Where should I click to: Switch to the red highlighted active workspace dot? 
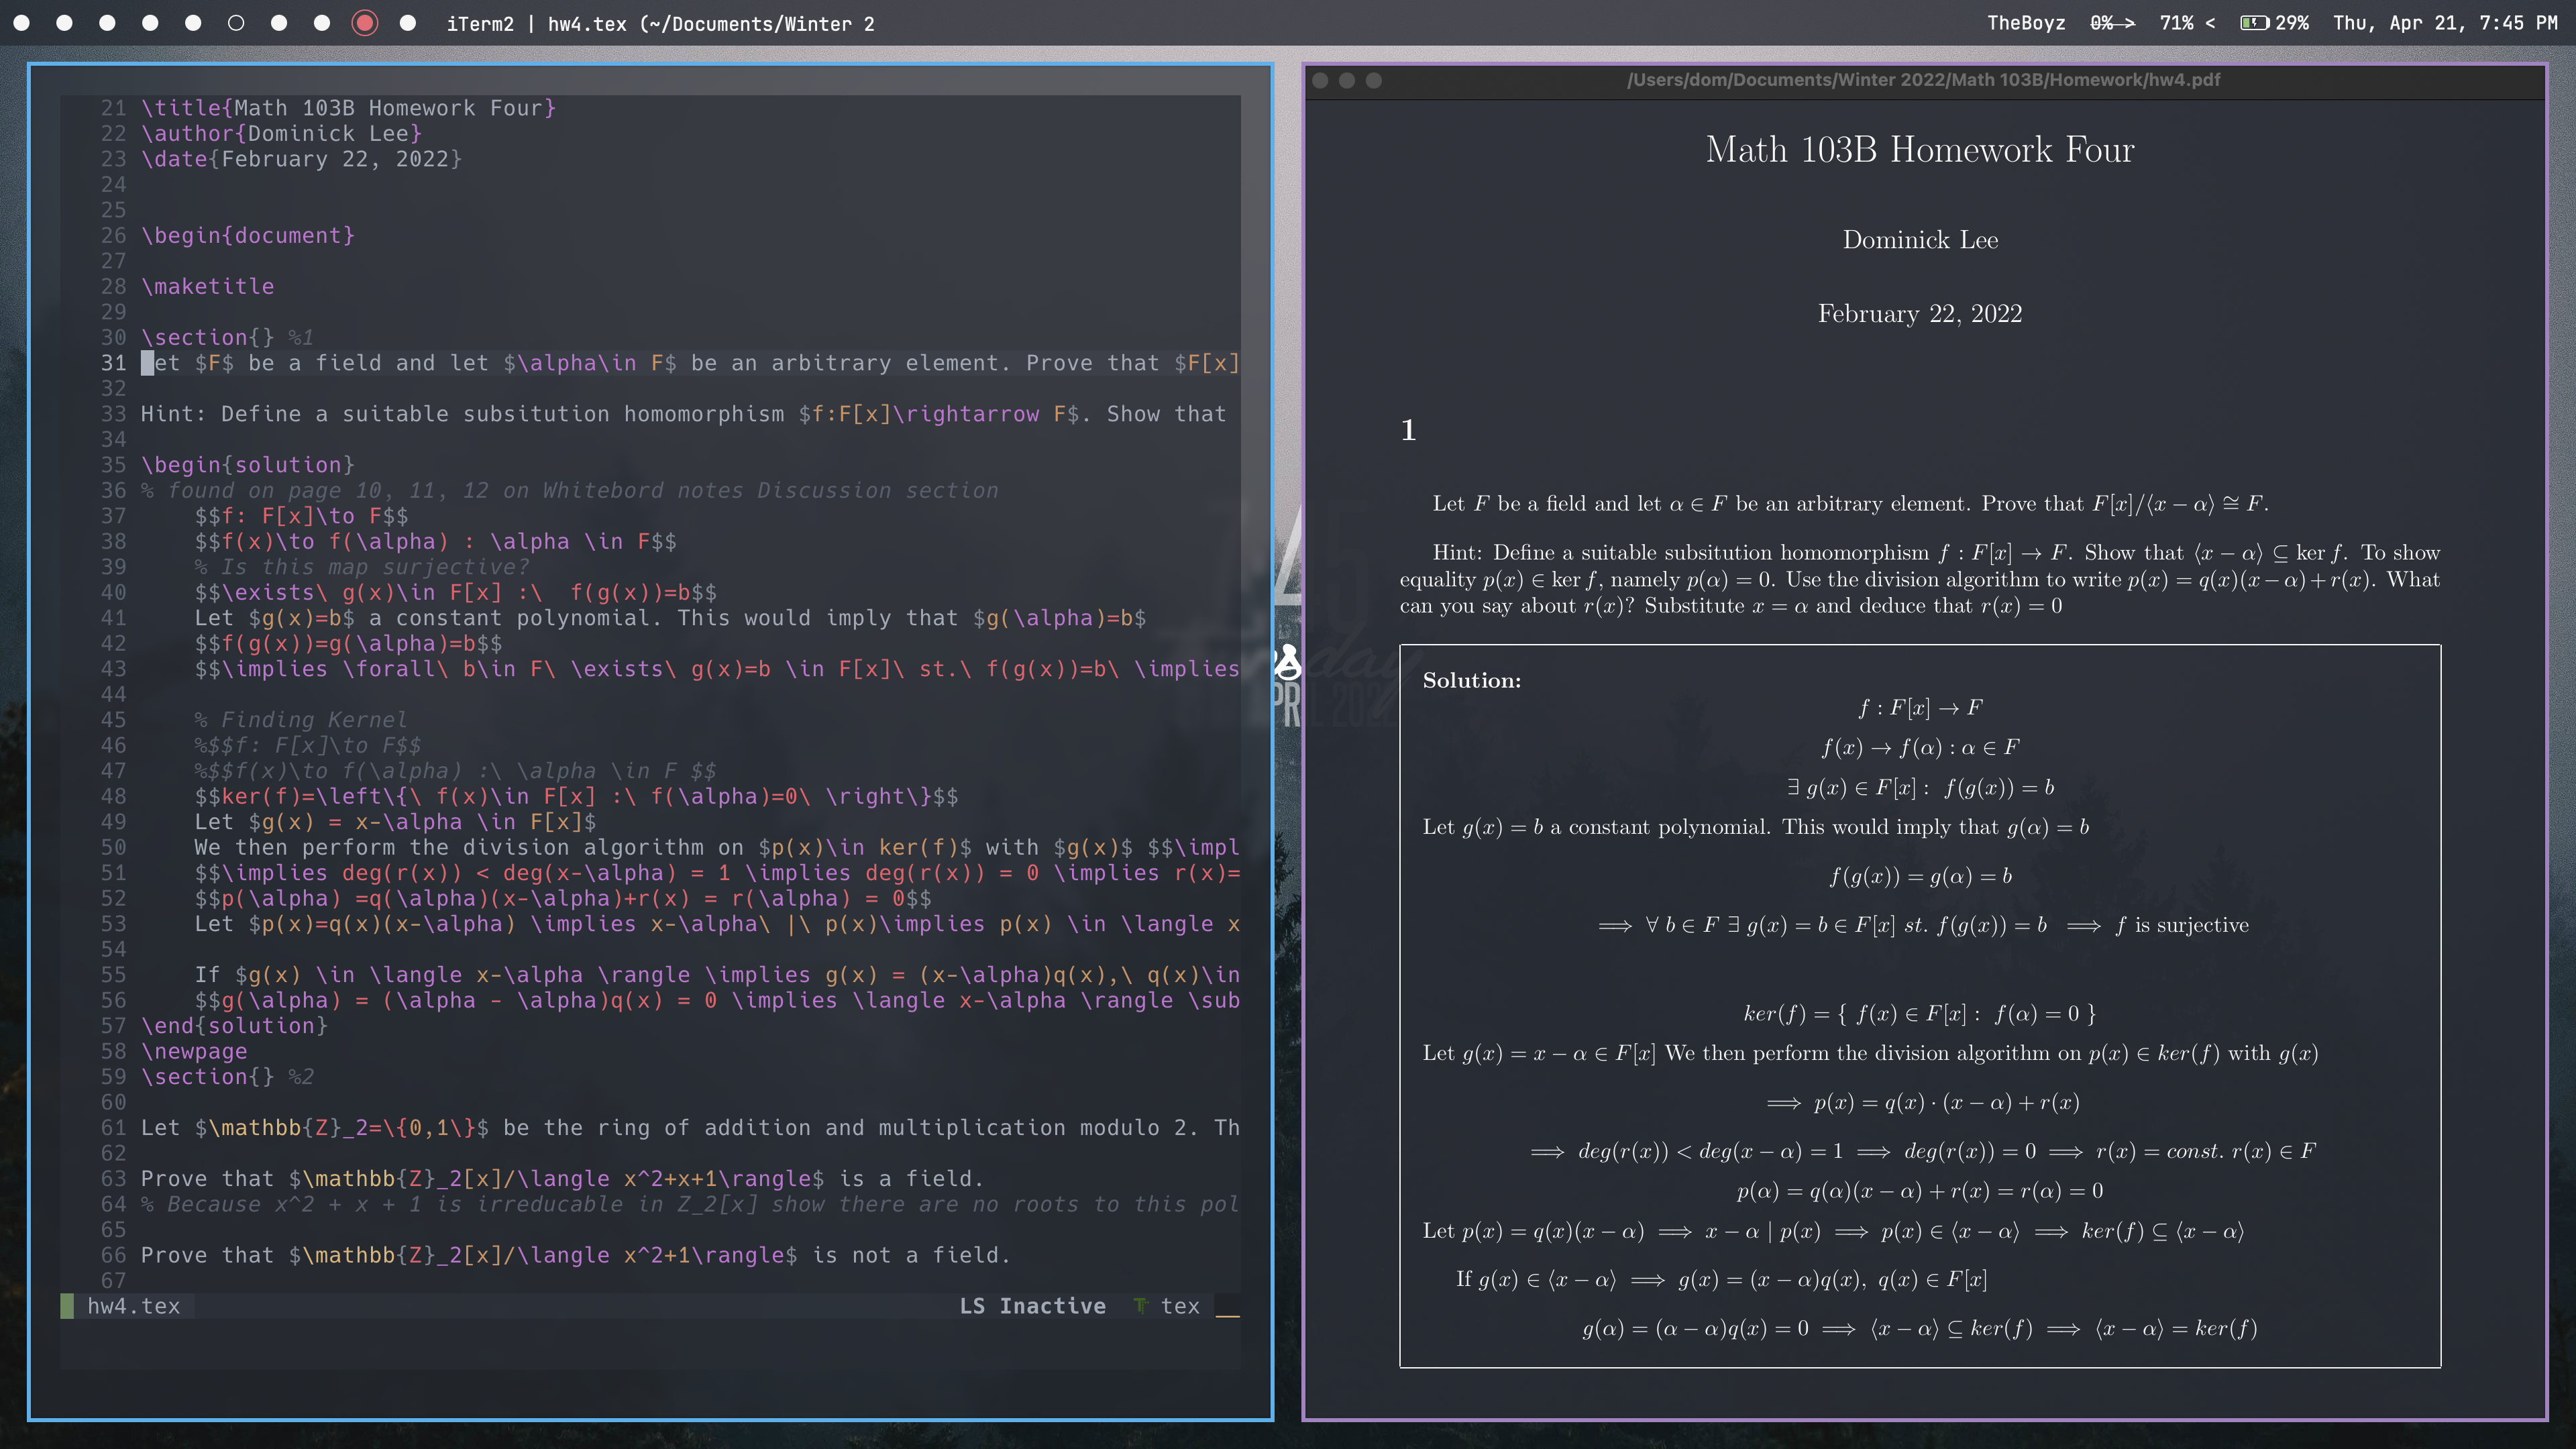click(x=365, y=23)
